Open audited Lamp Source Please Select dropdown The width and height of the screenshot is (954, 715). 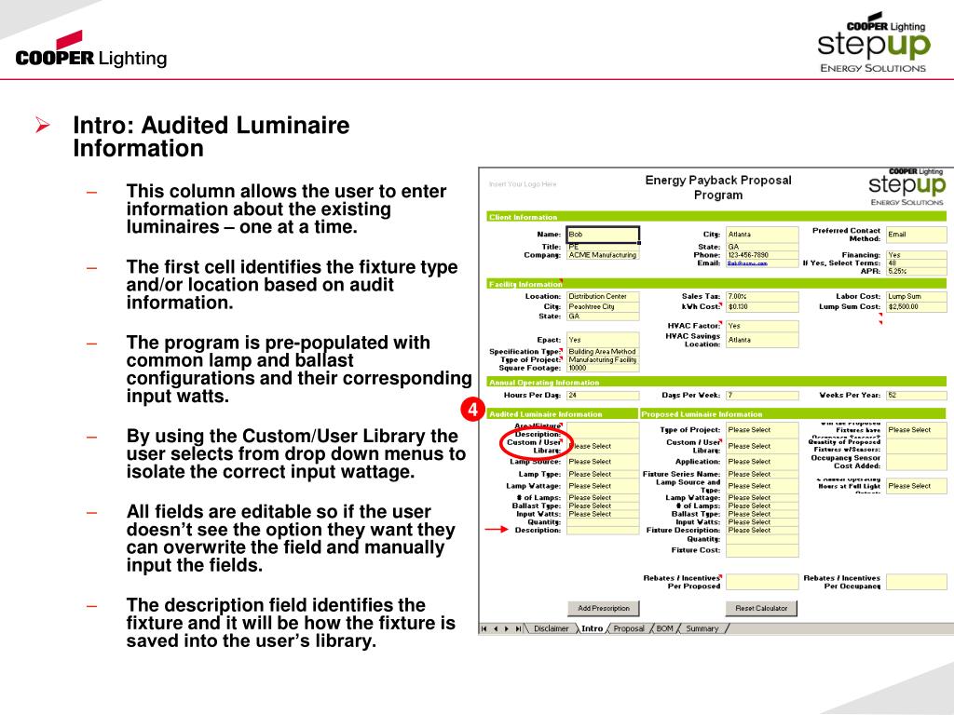coord(603,462)
